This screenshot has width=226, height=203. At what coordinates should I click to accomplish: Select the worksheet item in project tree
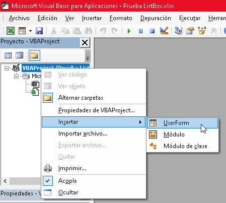pyautogui.click(x=35, y=84)
